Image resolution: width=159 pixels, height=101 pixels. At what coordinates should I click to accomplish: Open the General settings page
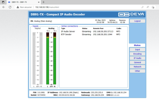pos(137,62)
